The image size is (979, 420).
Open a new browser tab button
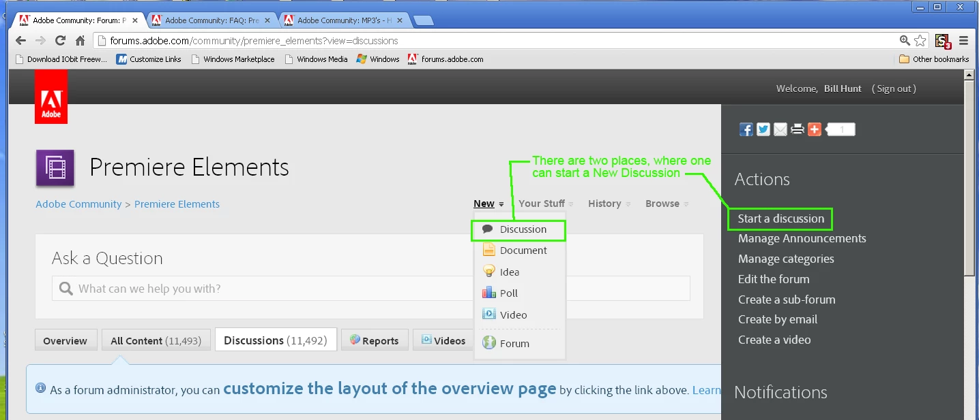tap(424, 20)
